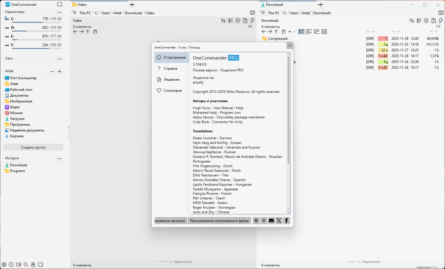
Task: Click the layout toggle icon in bottom-left toolbar
Action: click(19, 265)
